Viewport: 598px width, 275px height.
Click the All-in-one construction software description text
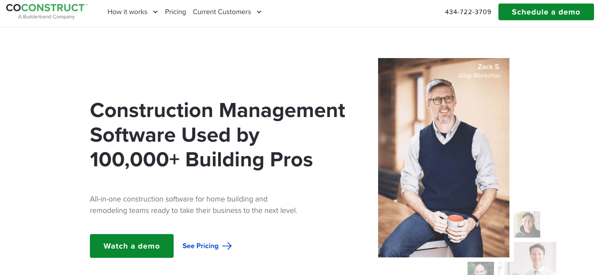(x=193, y=205)
